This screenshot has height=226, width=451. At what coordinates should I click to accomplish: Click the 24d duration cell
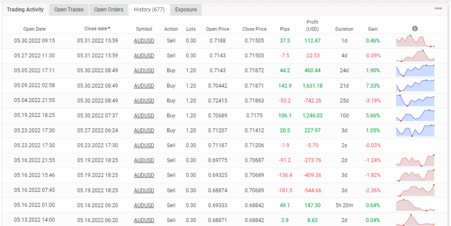pos(344,71)
